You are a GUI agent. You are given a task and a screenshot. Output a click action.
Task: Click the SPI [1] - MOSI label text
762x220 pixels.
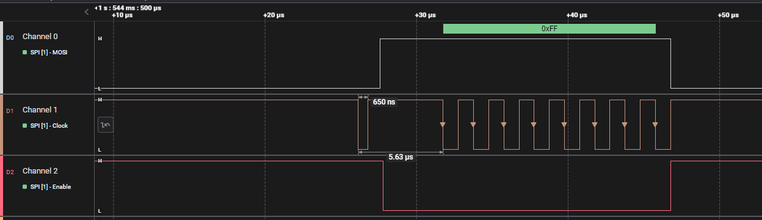[49, 53]
